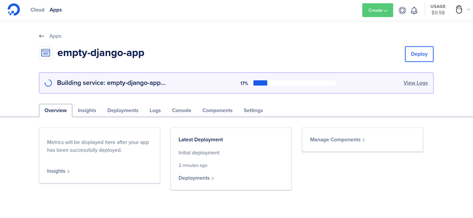The width and height of the screenshot is (473, 218).
Task: Click the app code window icon
Action: 46,53
